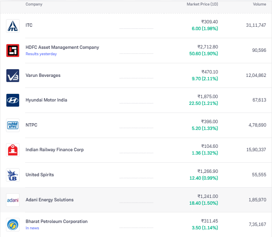
Task: Click the Varun Beverages price ₹470.10
Action: [209, 72]
